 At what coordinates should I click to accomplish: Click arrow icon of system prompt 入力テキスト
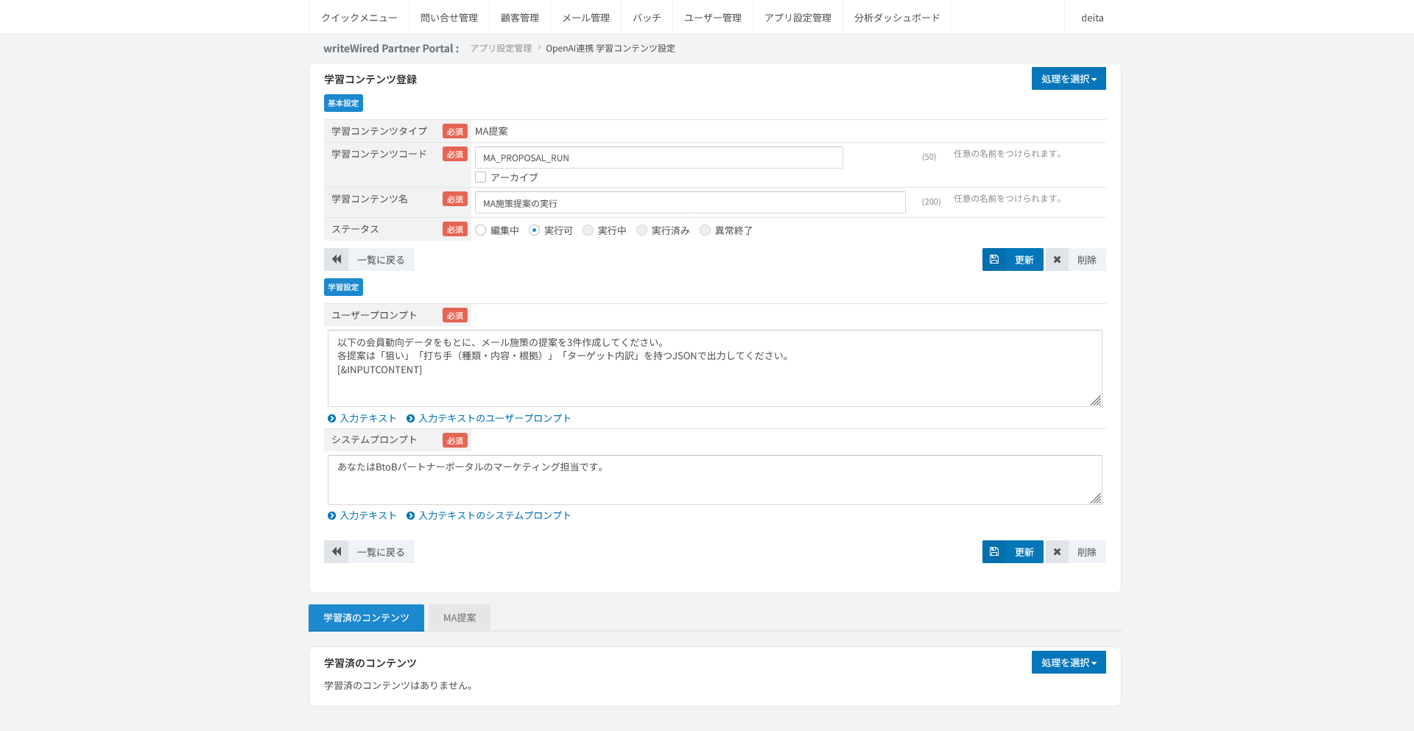pos(331,515)
